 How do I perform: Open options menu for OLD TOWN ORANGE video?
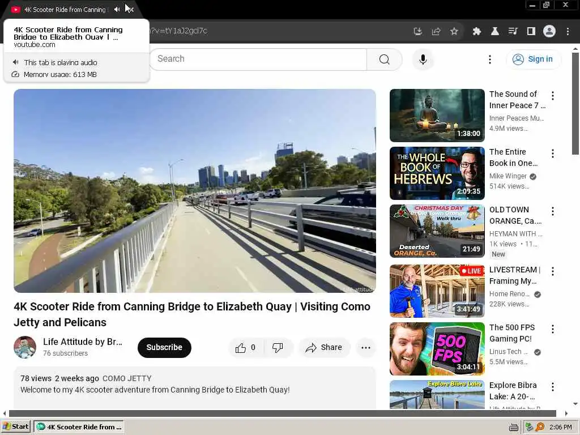pos(553,211)
